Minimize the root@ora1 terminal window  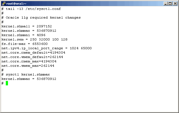tap(165, 4)
